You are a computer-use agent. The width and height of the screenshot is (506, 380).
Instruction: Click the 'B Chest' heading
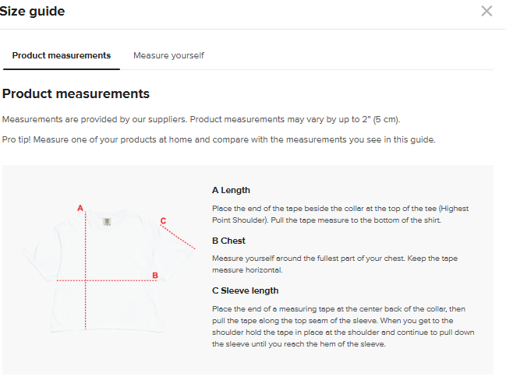pos(228,241)
